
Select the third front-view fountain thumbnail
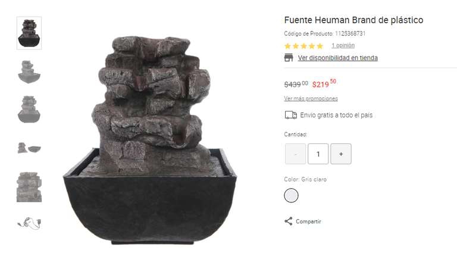pos(29,109)
